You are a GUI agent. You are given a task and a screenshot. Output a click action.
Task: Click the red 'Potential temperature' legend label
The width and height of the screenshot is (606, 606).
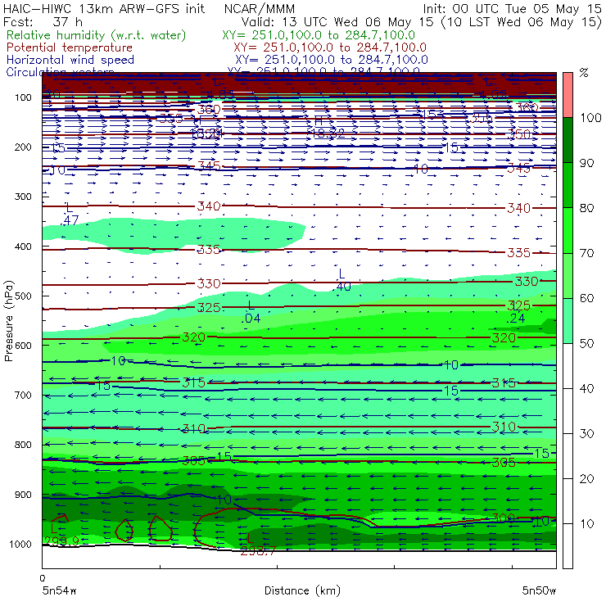(69, 47)
